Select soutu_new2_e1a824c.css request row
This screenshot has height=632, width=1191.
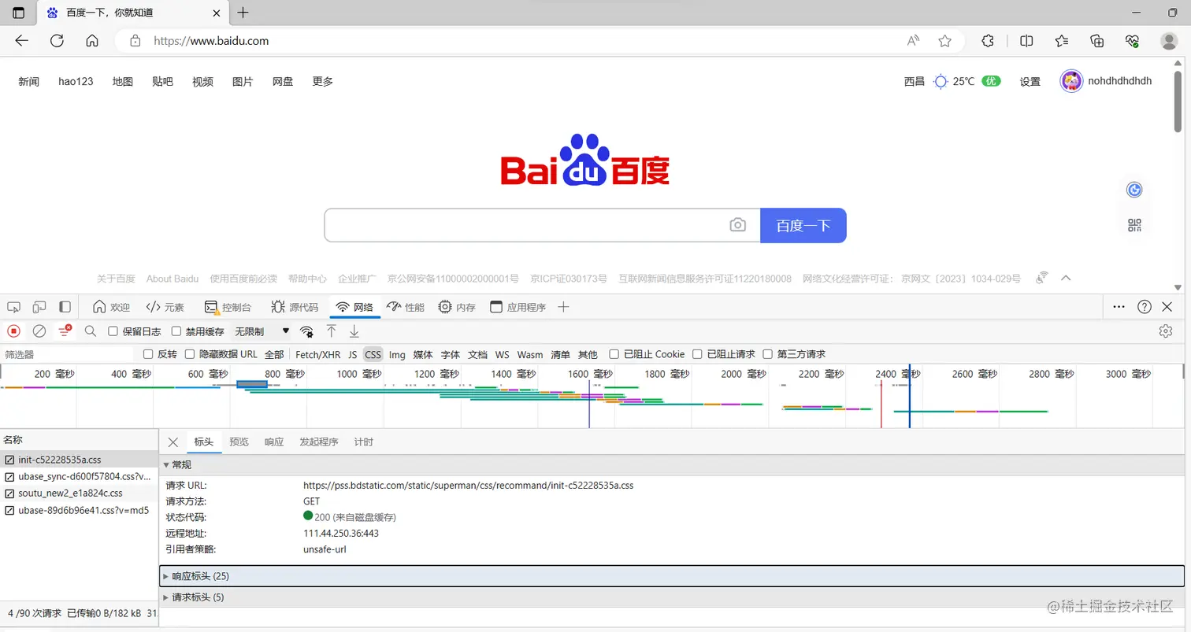79,493
